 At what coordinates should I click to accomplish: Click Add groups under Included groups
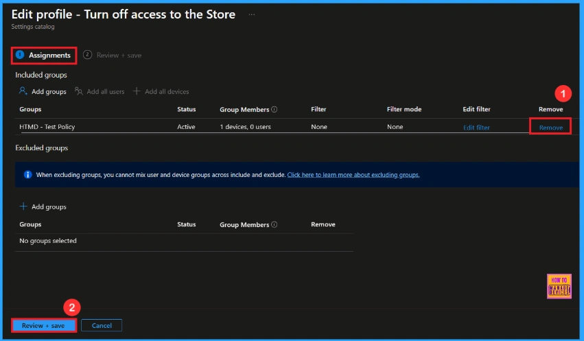[49, 91]
